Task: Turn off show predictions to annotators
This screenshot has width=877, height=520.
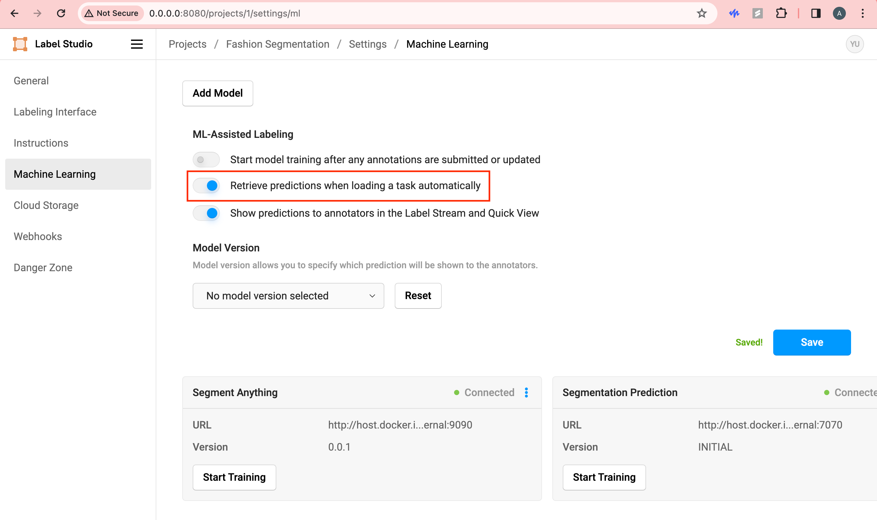Action: 206,213
